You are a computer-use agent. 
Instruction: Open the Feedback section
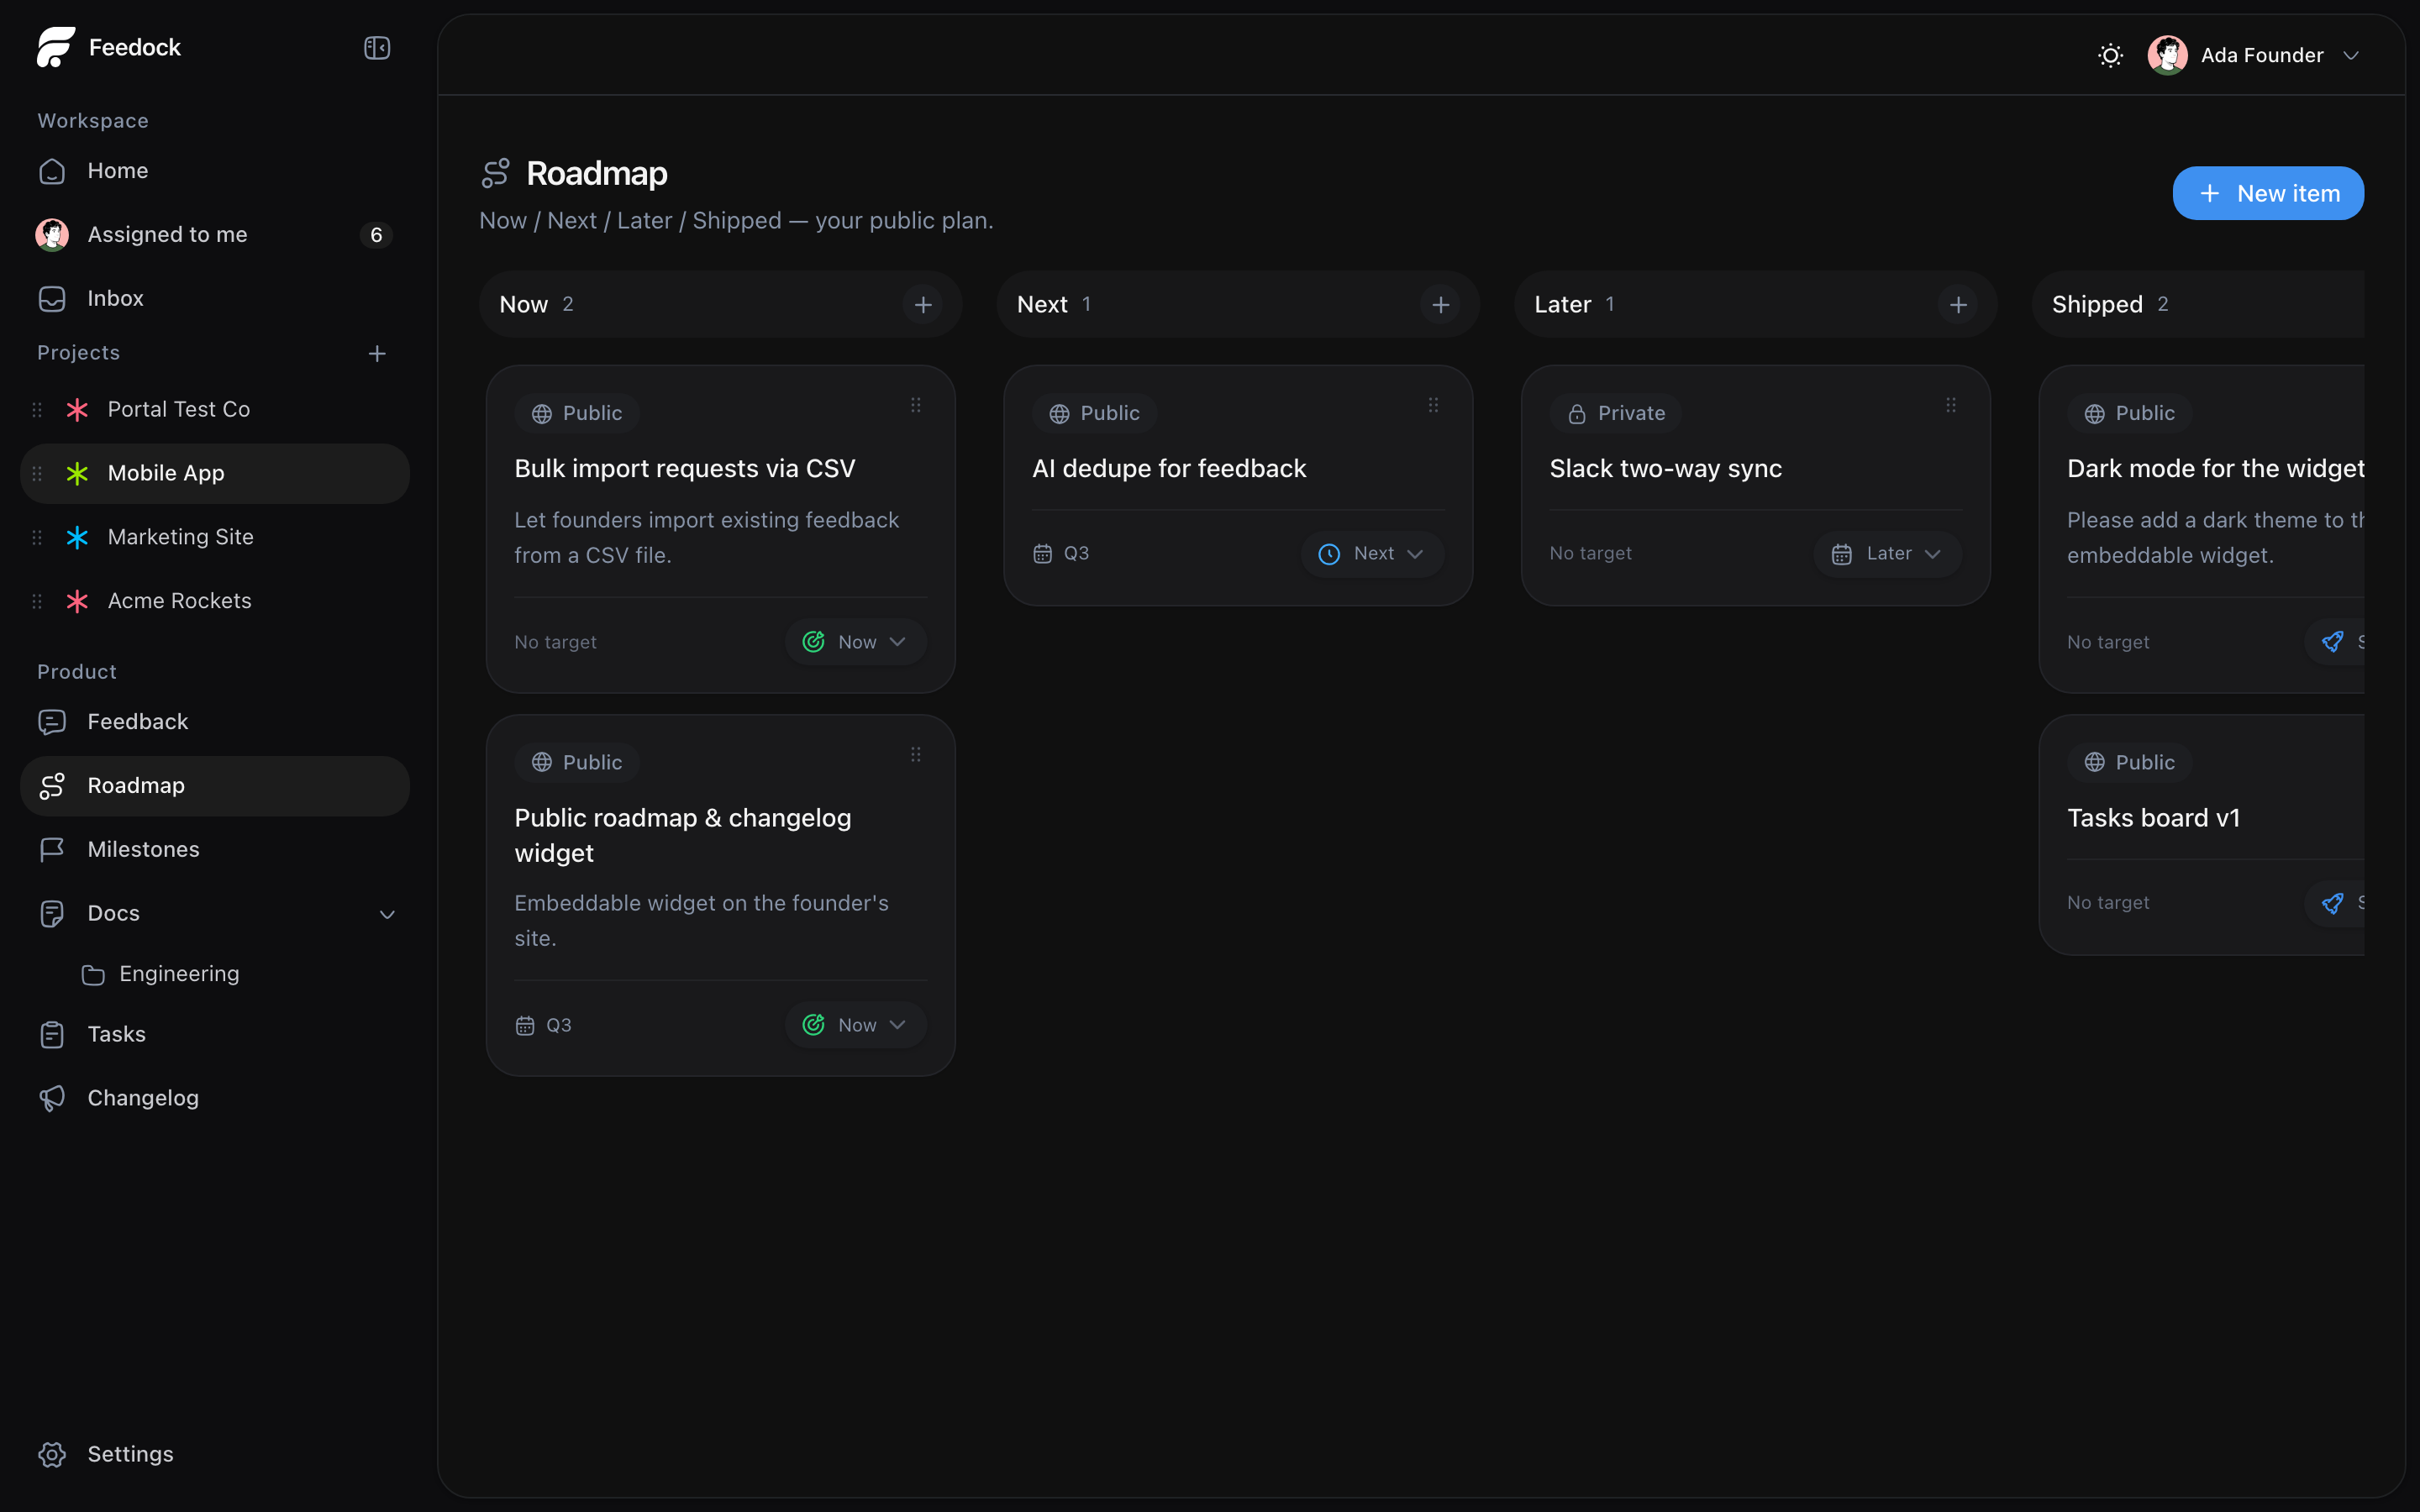pos(215,722)
